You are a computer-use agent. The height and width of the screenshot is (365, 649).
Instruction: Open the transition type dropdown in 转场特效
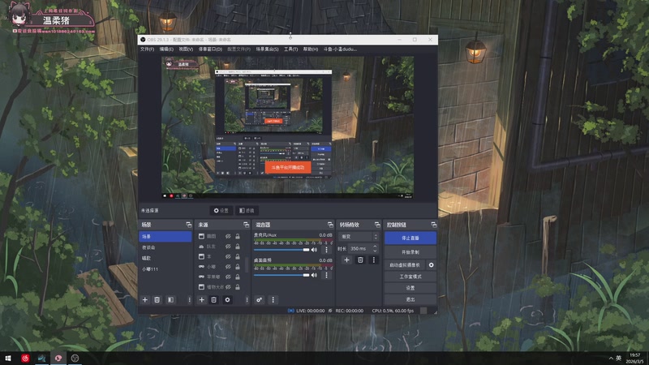tap(359, 237)
